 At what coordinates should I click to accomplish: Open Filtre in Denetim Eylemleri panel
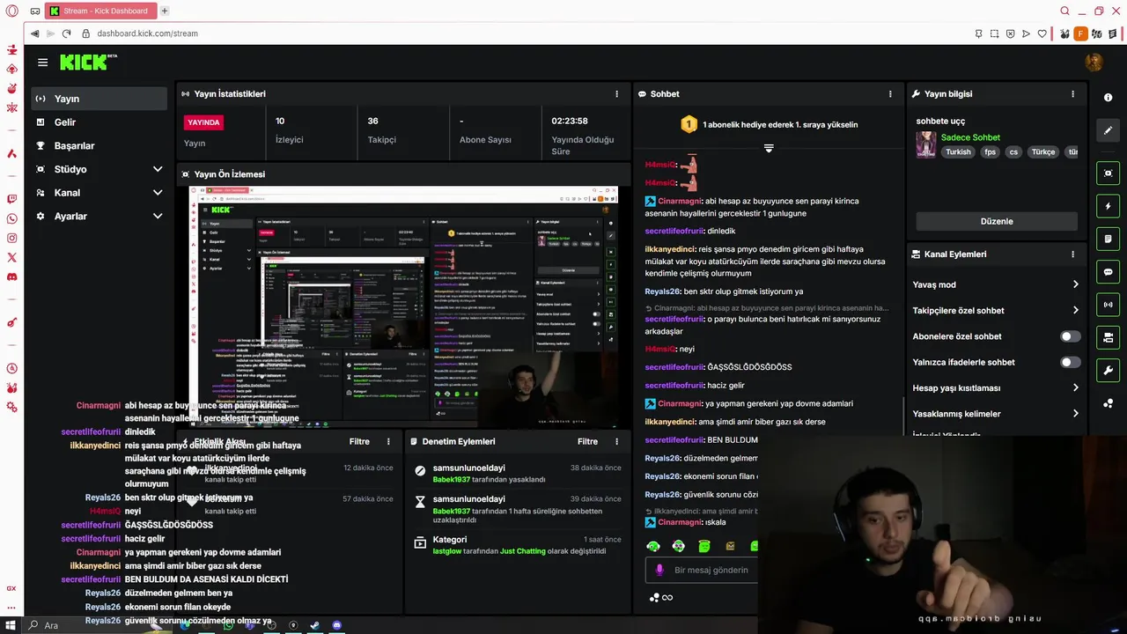587,441
